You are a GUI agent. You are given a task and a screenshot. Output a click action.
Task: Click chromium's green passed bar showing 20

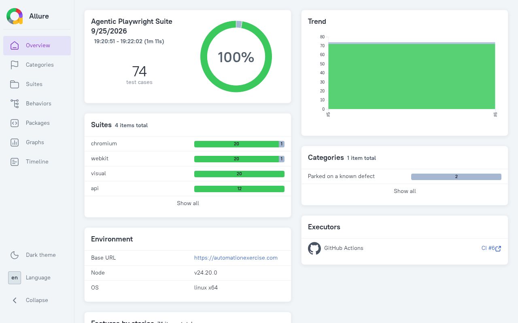pyautogui.click(x=236, y=144)
